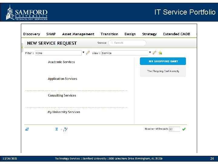218x164 pixels.
Task: Click 'The Shopping Cart is empty' text
Action: point(163,71)
